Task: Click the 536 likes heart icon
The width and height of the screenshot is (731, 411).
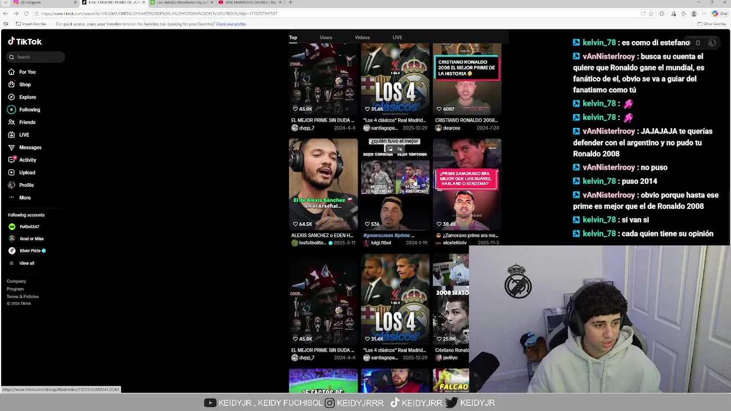Action: tap(367, 224)
